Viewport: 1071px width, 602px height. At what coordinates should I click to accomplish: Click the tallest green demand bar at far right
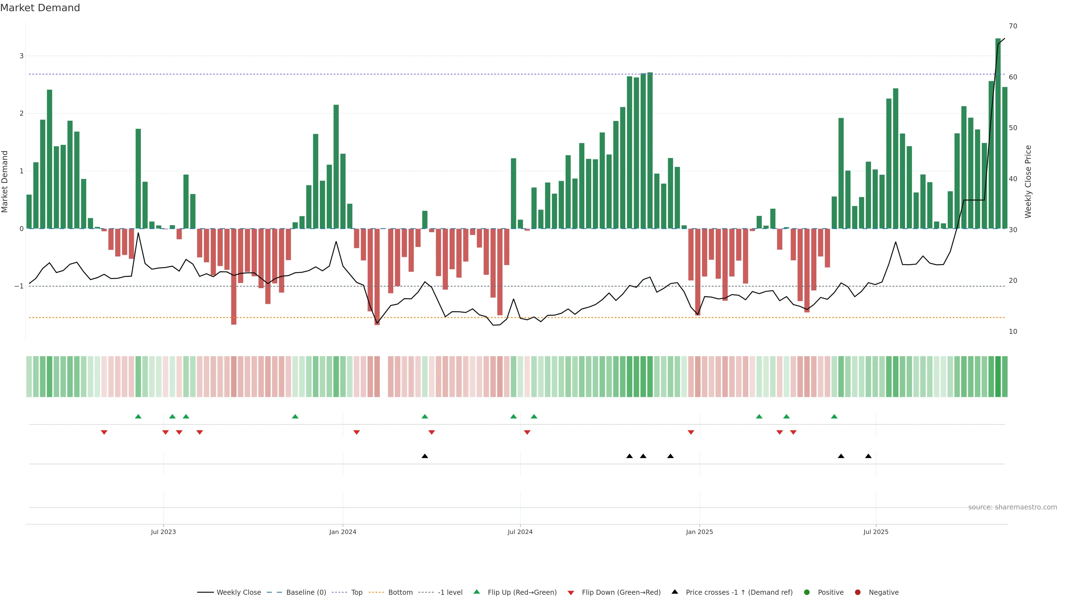(x=998, y=133)
